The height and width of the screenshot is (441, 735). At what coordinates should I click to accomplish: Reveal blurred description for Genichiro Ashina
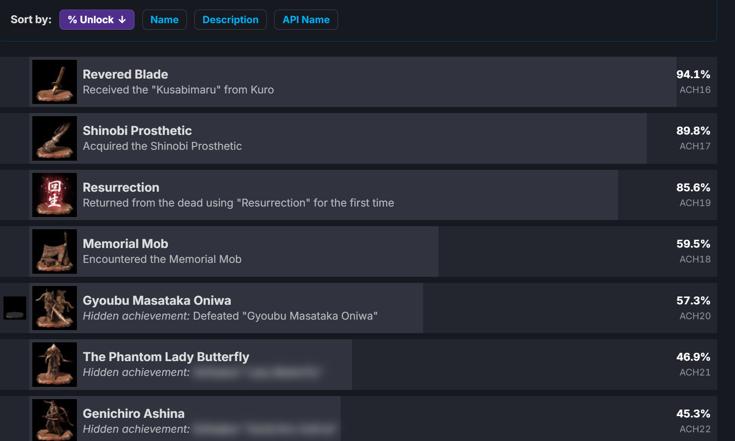point(264,429)
